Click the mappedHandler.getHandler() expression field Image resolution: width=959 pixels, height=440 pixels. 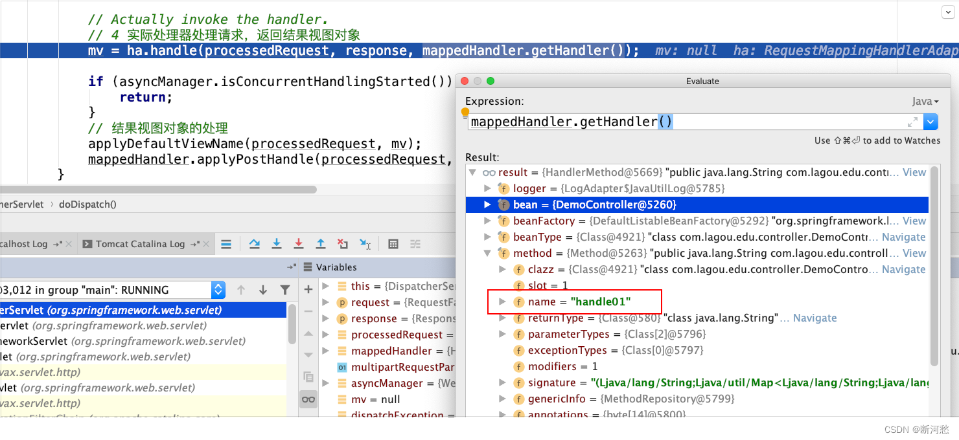click(x=570, y=122)
